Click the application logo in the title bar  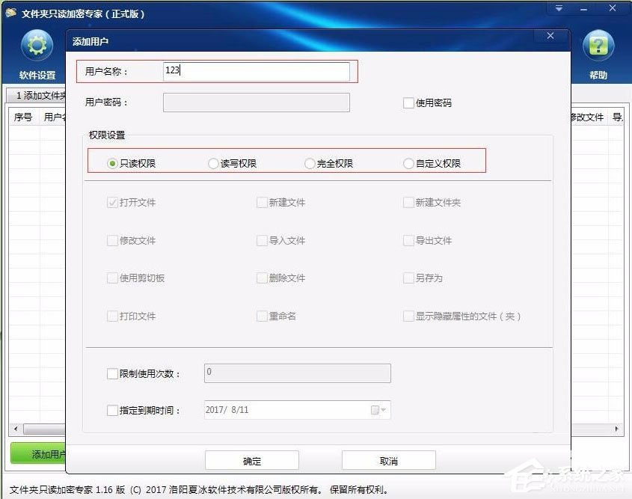10,10
